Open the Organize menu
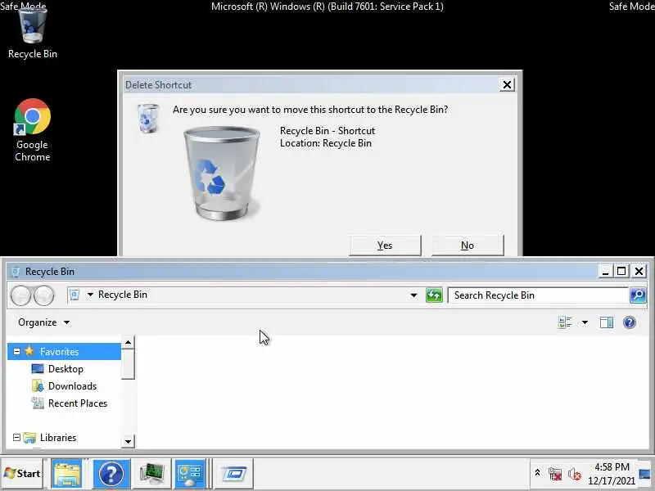655x491 pixels. tap(43, 322)
